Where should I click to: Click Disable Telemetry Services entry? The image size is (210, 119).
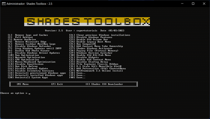click(31, 71)
